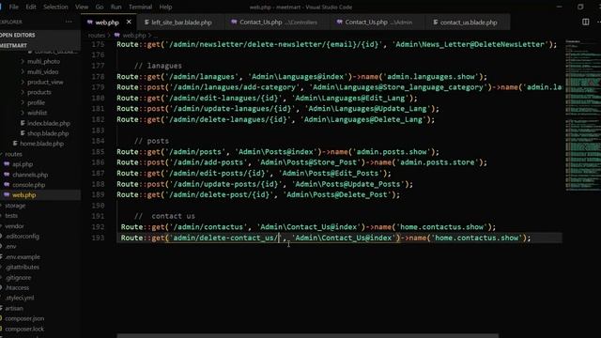Open home.blade.php in explorer

click(41, 144)
